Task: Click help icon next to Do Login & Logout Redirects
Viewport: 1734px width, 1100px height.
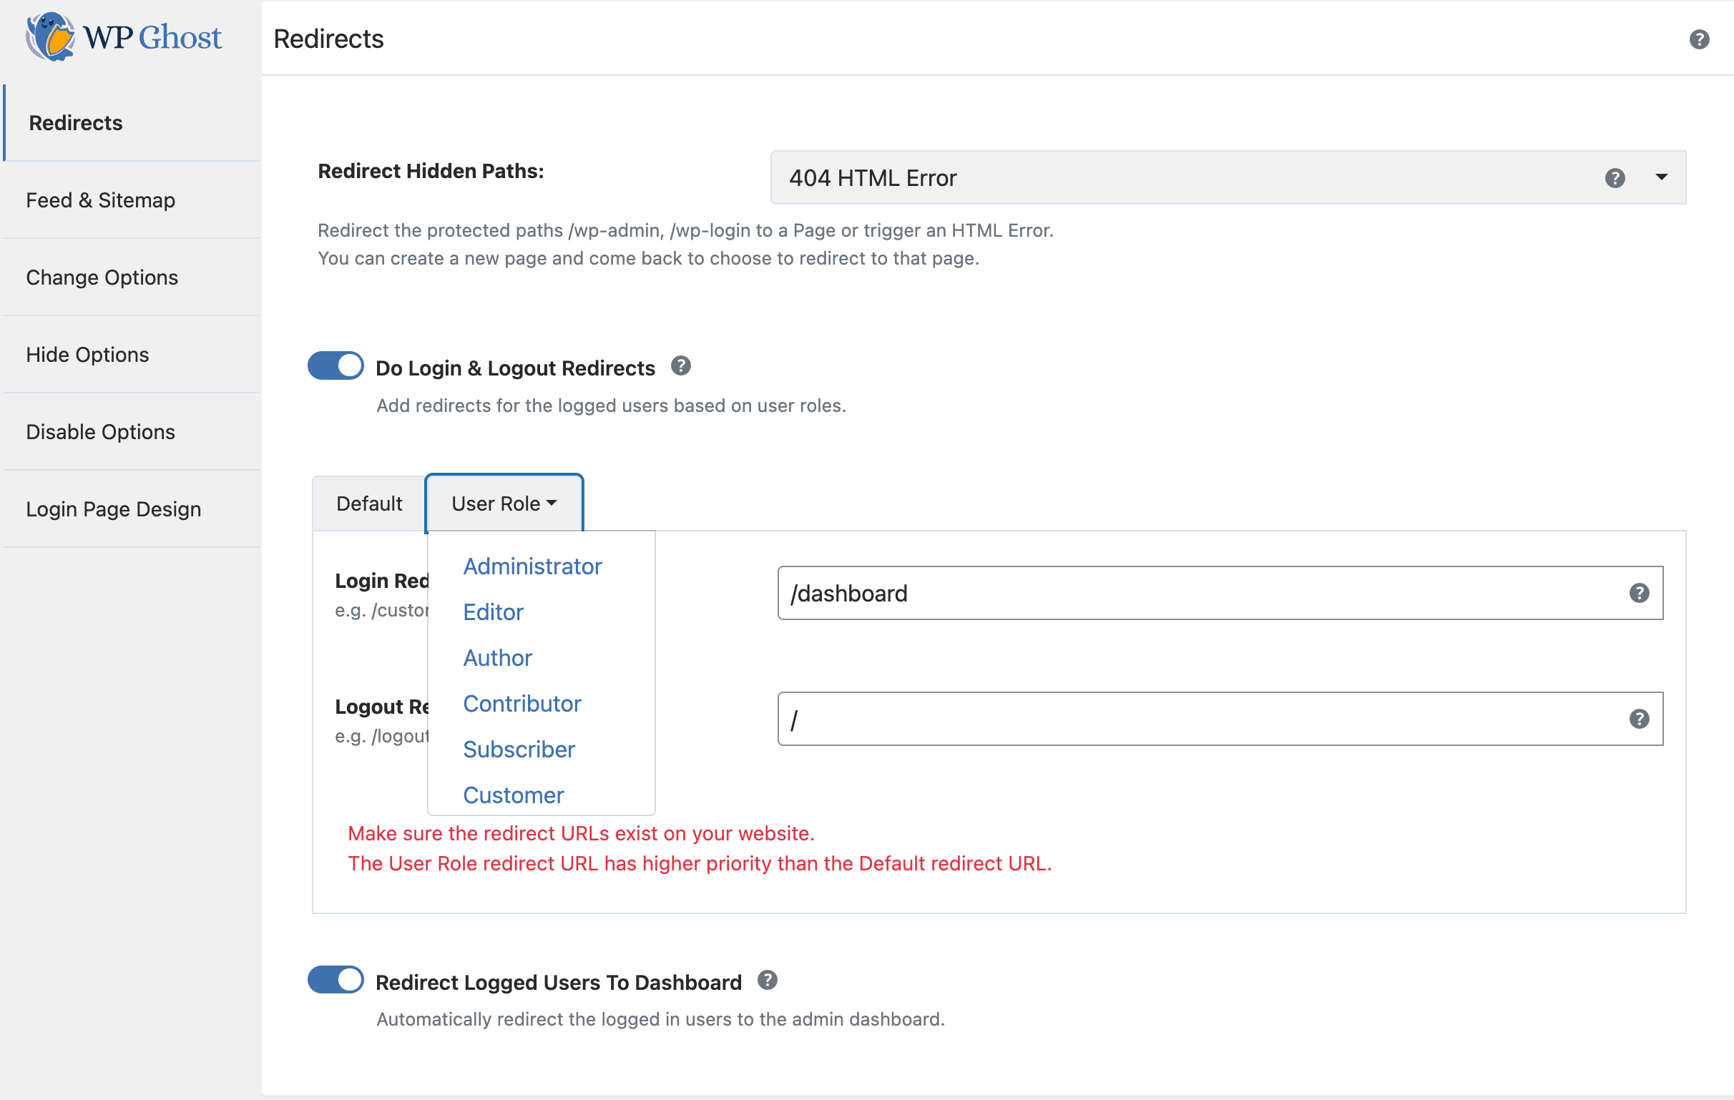Action: [680, 366]
